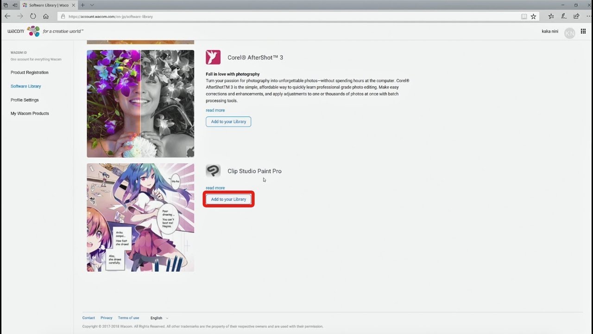Screen dimensions: 593x334
Task: Open the Edge settings and more menu
Action: 588,16
